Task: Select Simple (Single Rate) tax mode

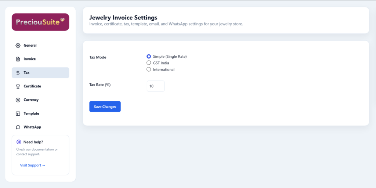Action: (x=149, y=57)
